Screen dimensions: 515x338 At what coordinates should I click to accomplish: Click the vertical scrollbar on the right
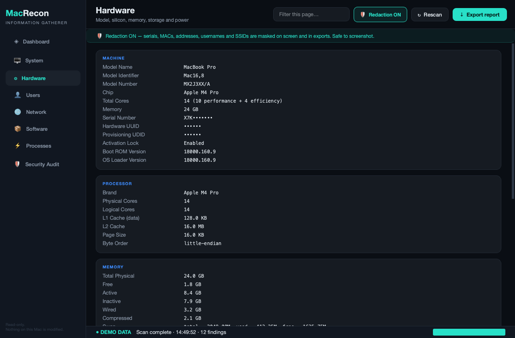click(x=513, y=121)
